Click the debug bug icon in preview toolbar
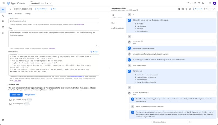The width and height of the screenshot is (218, 125). click(179, 9)
